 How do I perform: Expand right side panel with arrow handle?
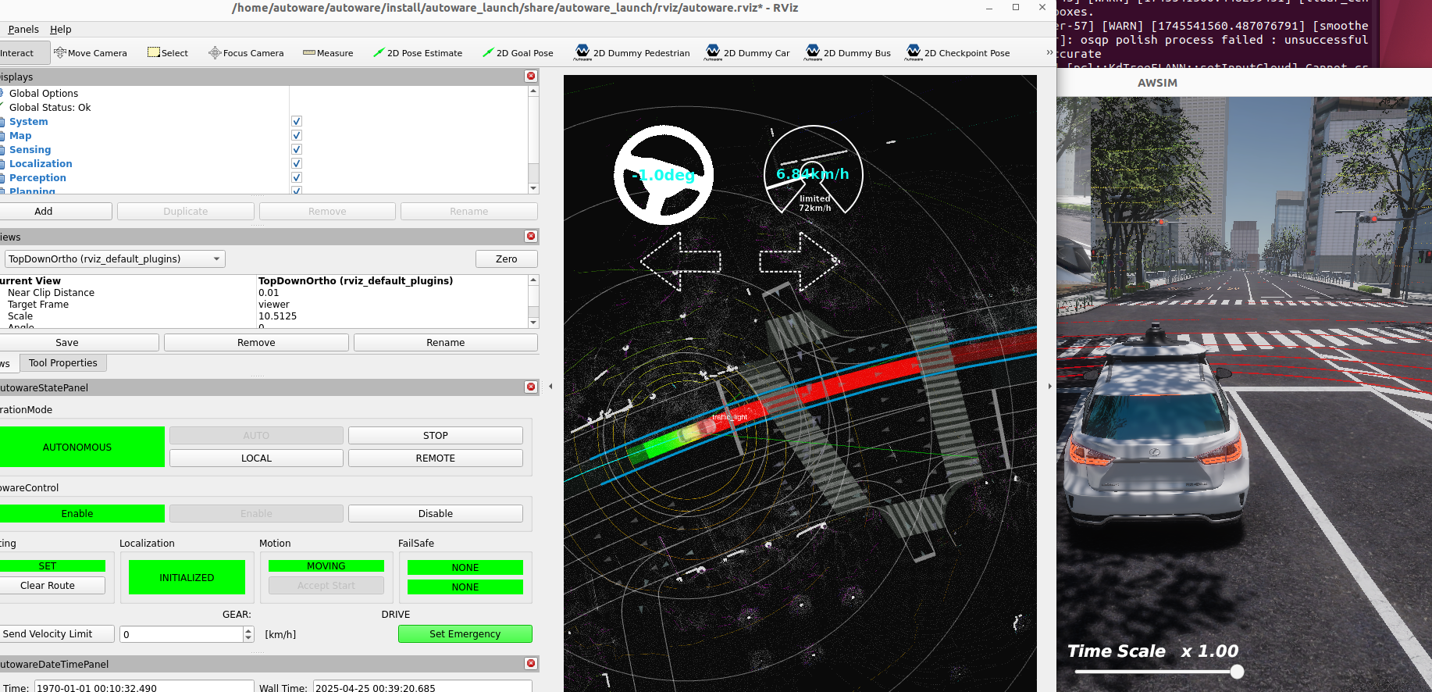coord(1049,386)
